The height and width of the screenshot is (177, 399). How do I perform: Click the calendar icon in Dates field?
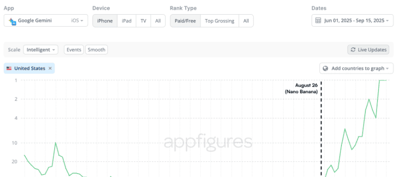(318, 21)
